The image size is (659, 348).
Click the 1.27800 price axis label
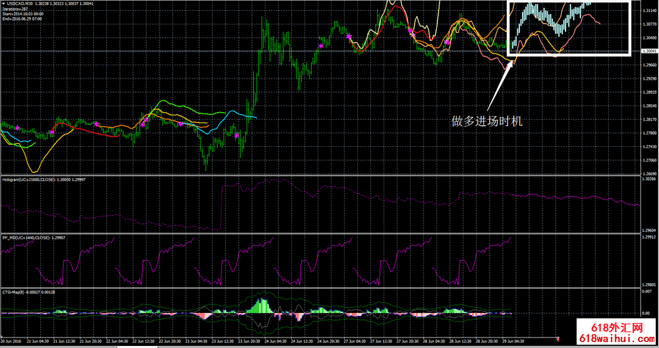[649, 133]
